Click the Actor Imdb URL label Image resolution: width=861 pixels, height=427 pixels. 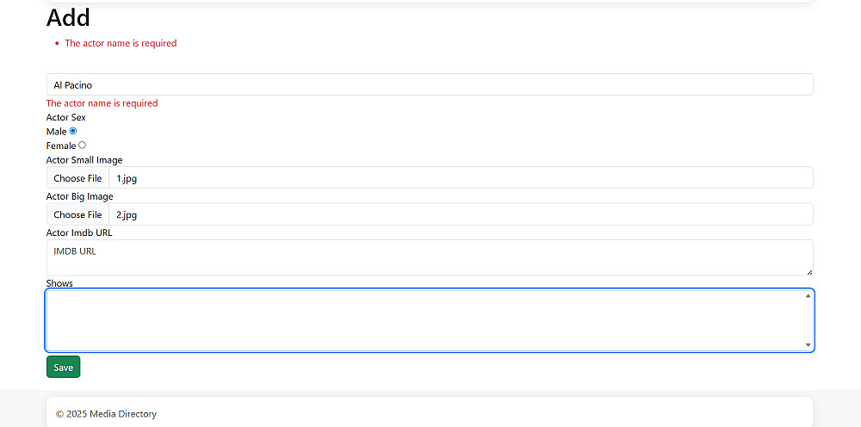tap(79, 232)
